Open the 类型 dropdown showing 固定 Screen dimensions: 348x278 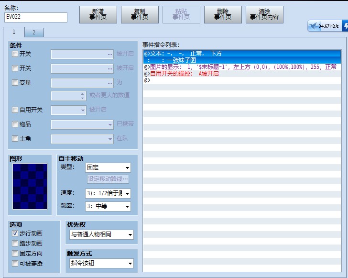(108, 168)
